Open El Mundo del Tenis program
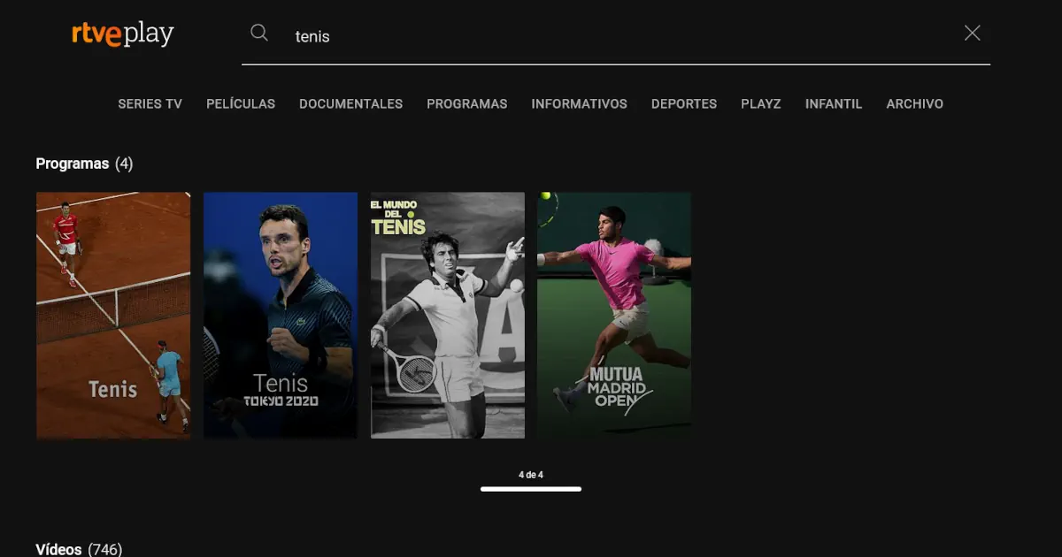This screenshot has height=557, width=1062. (447, 315)
